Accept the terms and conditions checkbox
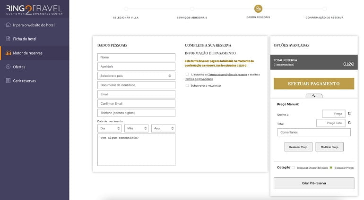Image resolution: width=364 pixels, height=200 pixels. click(187, 75)
